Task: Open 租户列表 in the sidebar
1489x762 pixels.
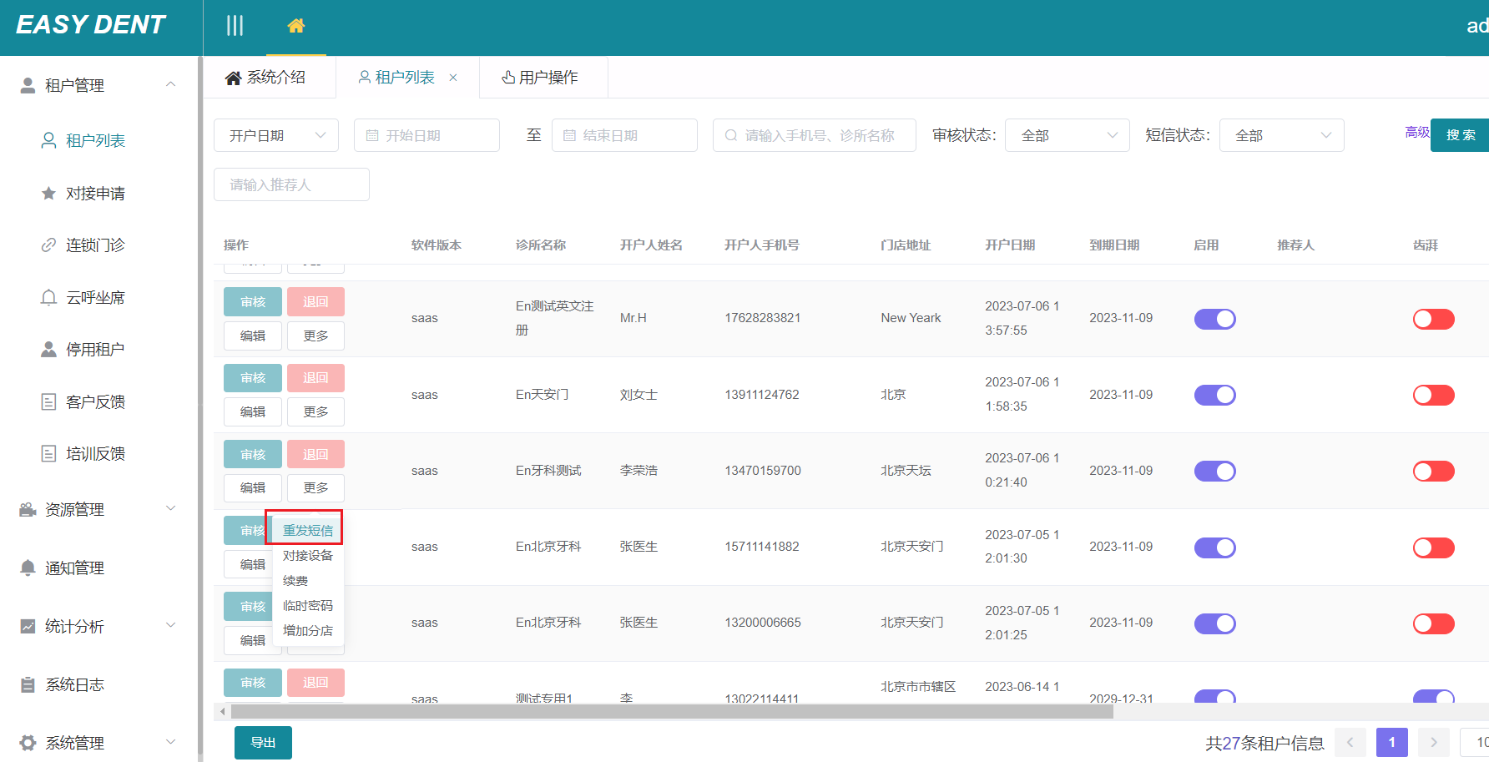Action: tap(95, 140)
